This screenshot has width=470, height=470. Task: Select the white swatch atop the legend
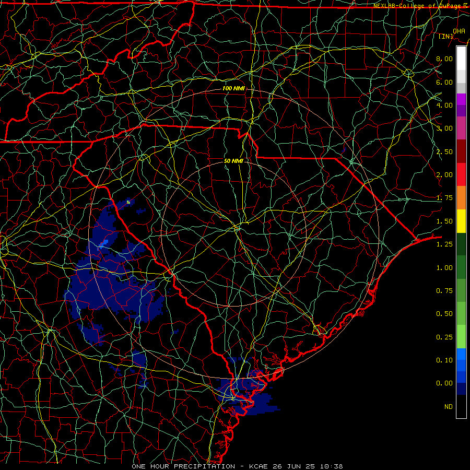pos(461,58)
